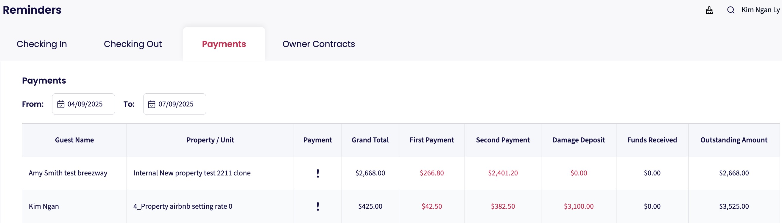Viewport: 782px width, 223px height.
Task: Click the $3,100.00 damage deposit amount
Action: [x=578, y=206]
